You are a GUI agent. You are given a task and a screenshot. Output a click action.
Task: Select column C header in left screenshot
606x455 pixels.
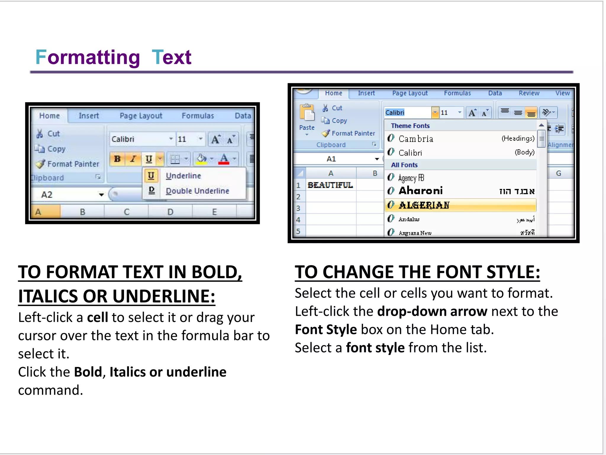126,212
